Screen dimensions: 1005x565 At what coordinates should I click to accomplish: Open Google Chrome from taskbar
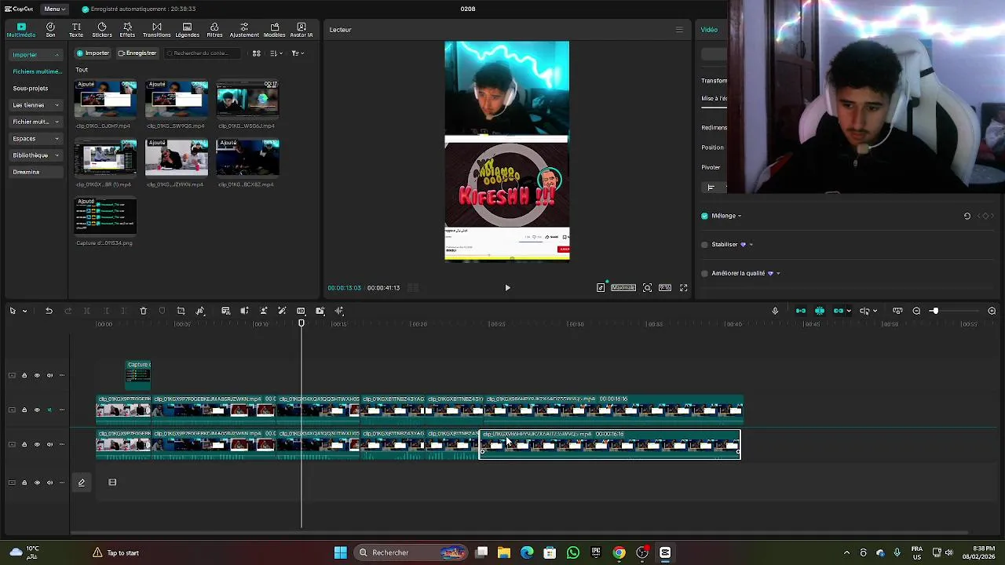pos(619,552)
